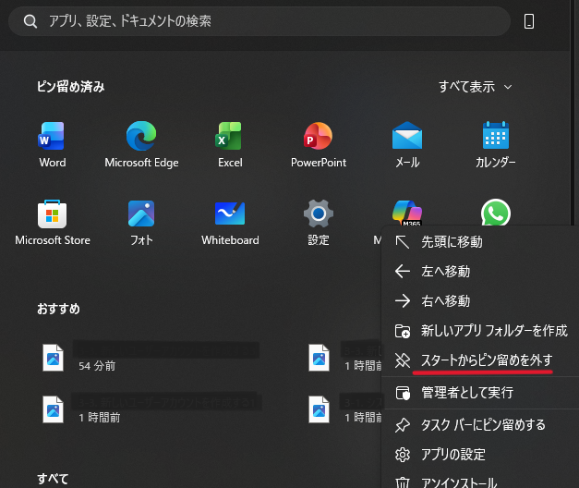
Task: Click the search magnifier icon
Action: point(30,21)
